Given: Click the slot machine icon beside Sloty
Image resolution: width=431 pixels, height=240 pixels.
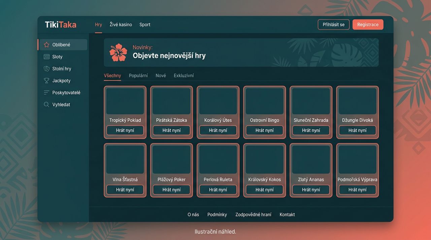Looking at the screenshot, I should [46, 57].
